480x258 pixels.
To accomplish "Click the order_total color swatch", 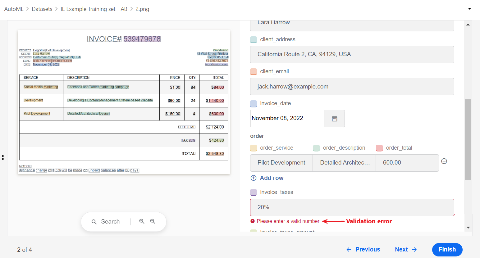I will 379,148.
